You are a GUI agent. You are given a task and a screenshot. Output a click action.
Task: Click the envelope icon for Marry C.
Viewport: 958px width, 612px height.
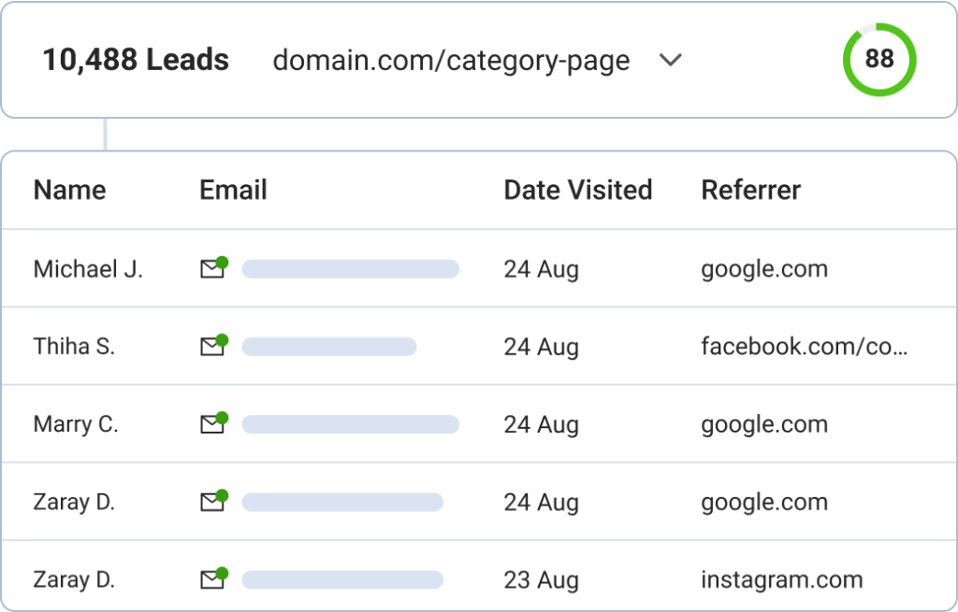(214, 423)
